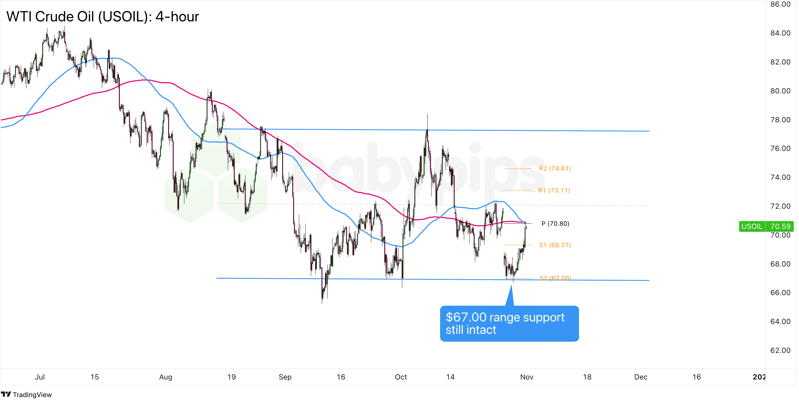Click the 68.00 price axis label

pos(780,264)
